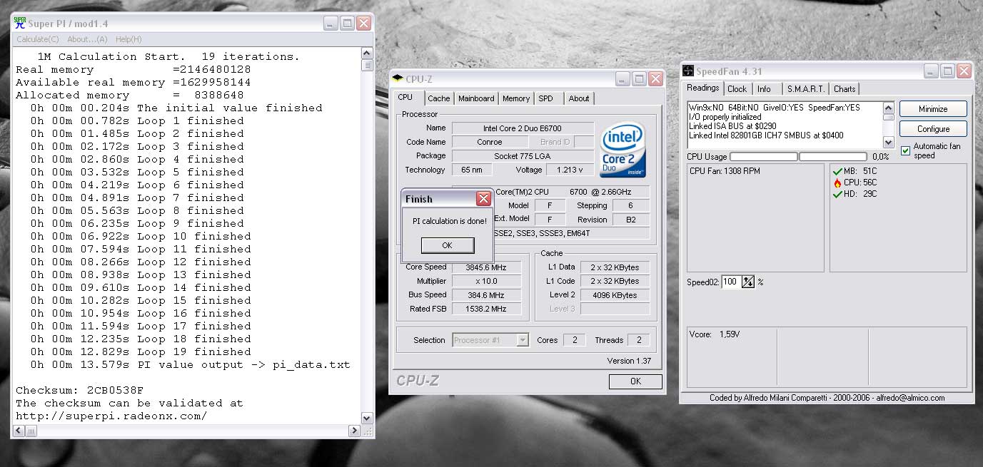
Task: Click OK in the Finish dialog
Action: (x=447, y=245)
